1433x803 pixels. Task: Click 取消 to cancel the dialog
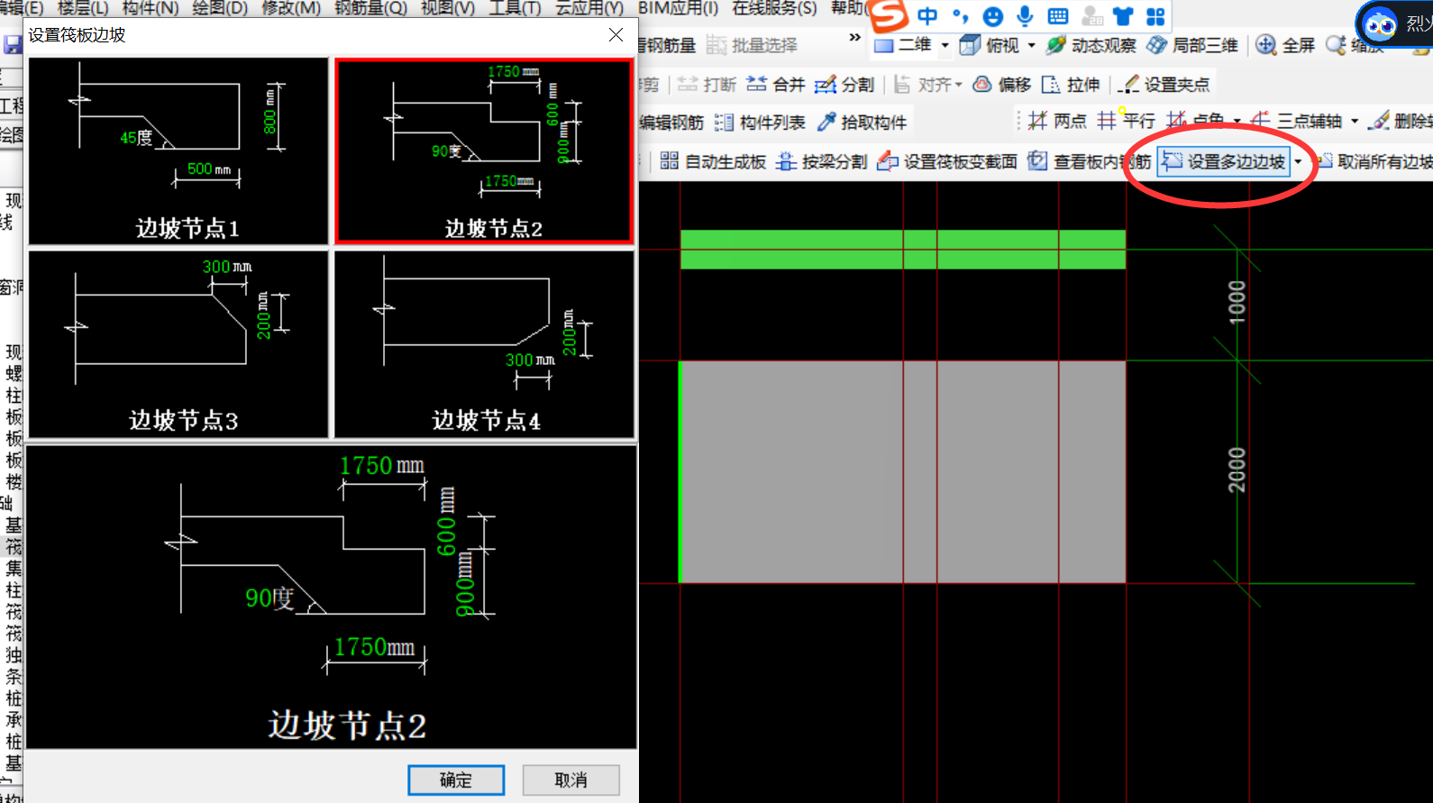point(570,780)
